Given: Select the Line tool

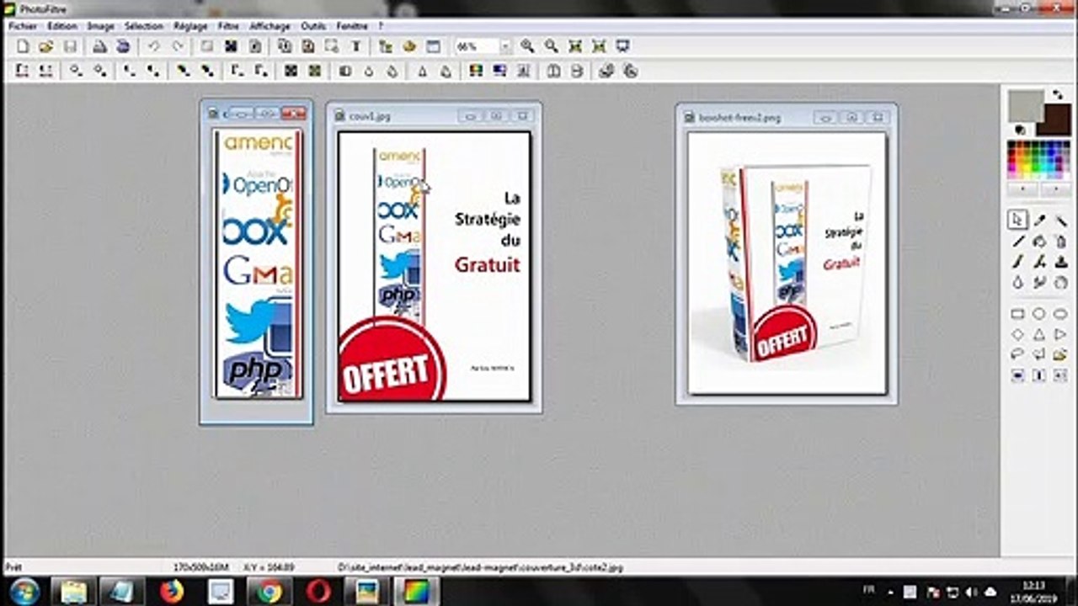Looking at the screenshot, I should pos(1017,242).
